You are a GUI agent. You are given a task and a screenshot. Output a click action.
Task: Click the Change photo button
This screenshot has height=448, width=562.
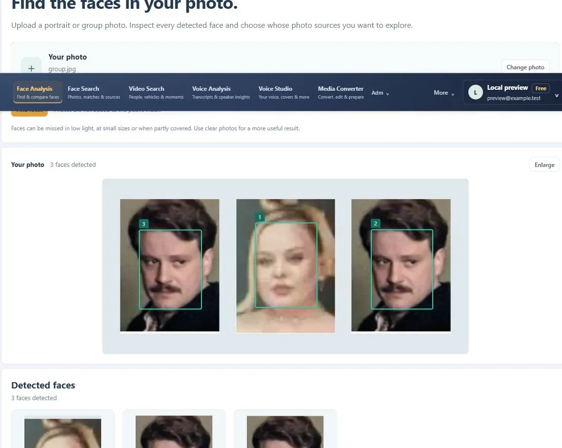coord(525,67)
